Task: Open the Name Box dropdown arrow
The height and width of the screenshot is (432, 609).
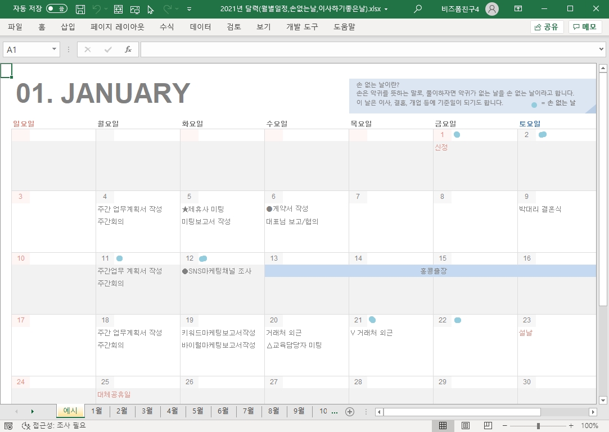Action: 55,49
